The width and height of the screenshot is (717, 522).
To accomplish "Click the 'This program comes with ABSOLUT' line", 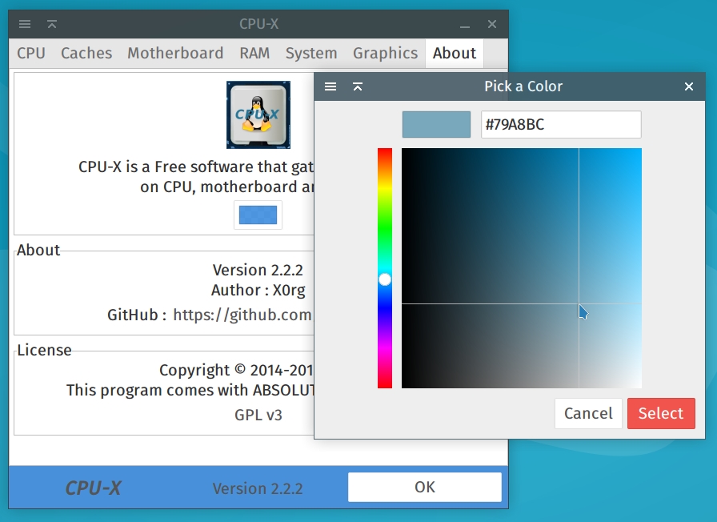I will pyautogui.click(x=190, y=390).
